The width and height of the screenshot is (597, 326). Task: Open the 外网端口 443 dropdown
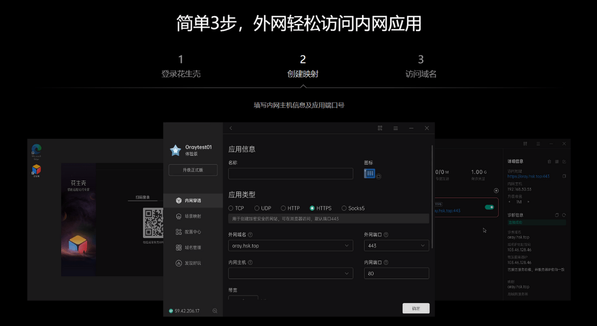[x=396, y=246]
